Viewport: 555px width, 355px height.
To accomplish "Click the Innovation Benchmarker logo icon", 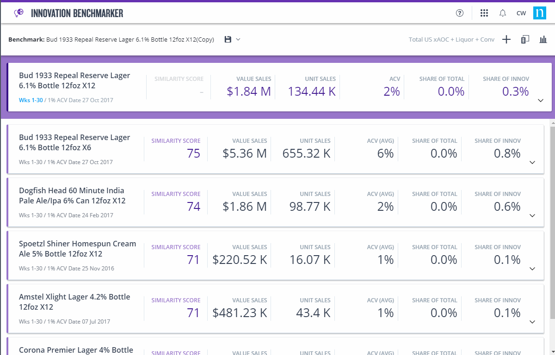I will (19, 13).
